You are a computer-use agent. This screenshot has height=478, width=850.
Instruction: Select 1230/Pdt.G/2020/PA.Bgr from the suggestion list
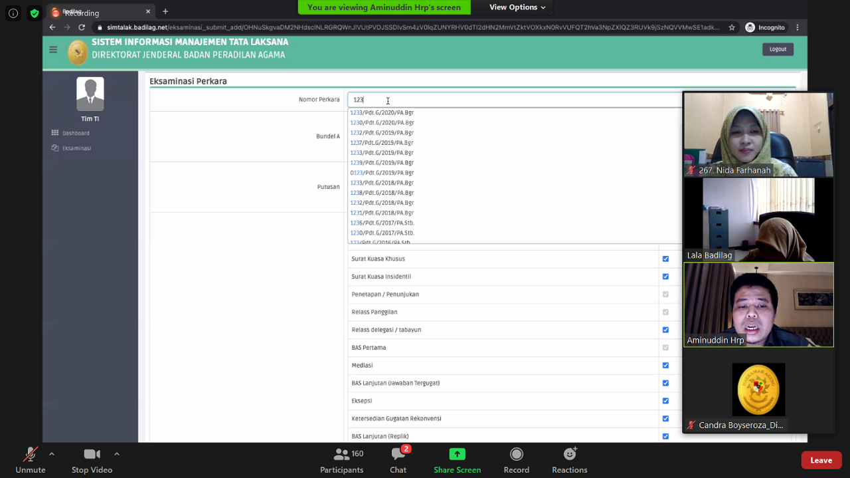pyautogui.click(x=382, y=123)
